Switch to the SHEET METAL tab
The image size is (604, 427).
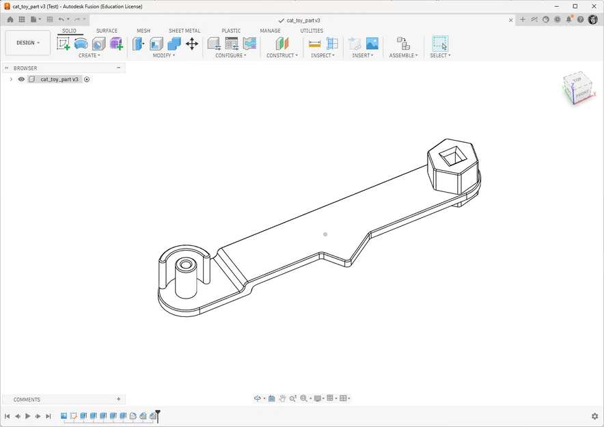[184, 31]
